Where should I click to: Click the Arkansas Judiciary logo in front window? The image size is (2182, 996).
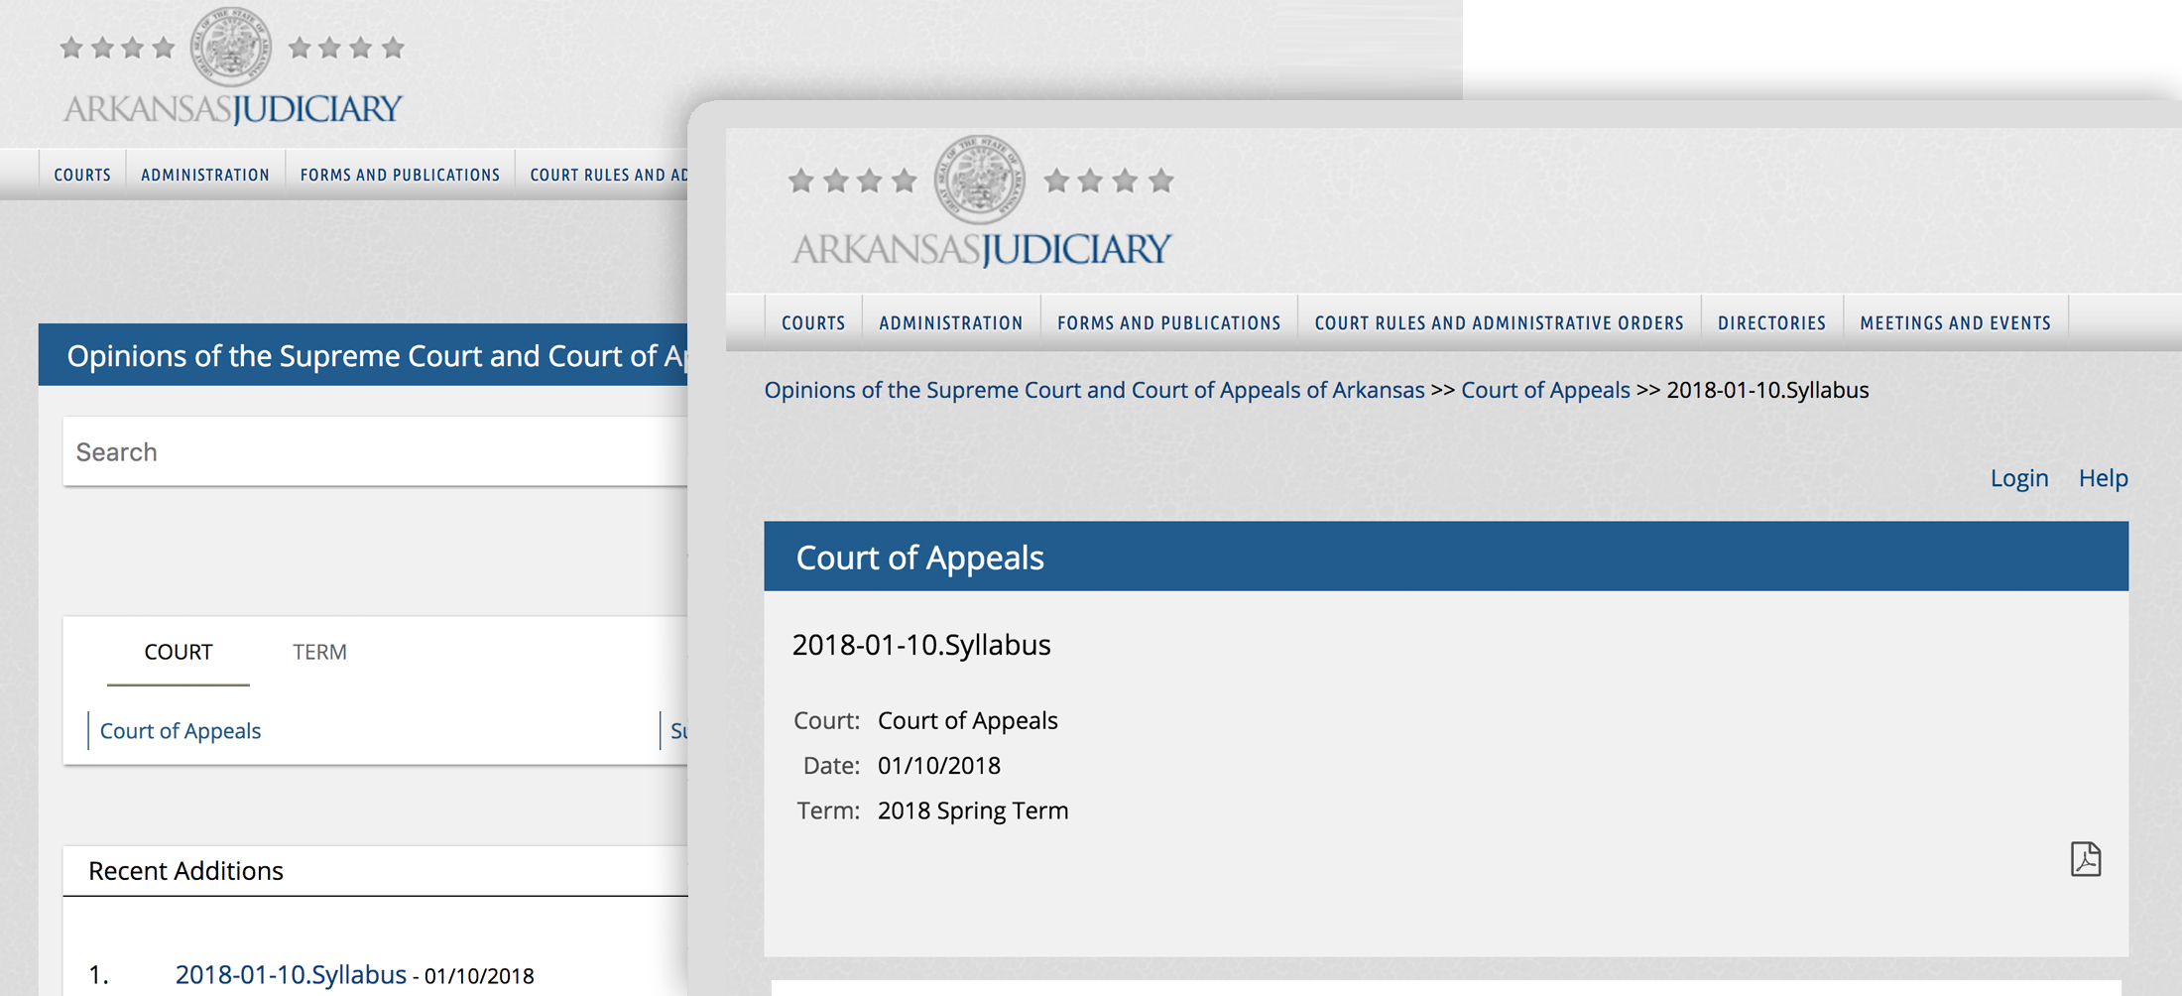click(x=980, y=202)
